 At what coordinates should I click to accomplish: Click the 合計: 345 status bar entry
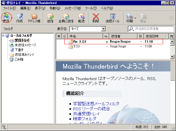[x=161, y=127]
